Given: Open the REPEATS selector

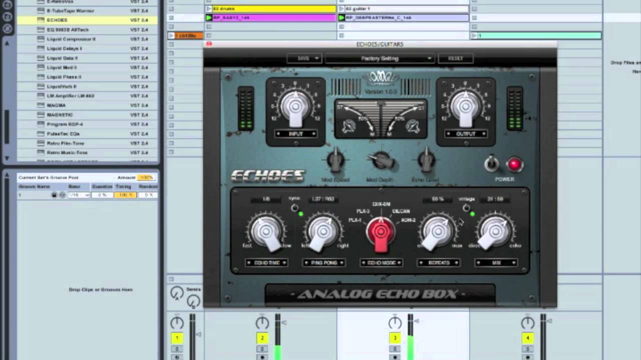Looking at the screenshot, I should click(439, 262).
